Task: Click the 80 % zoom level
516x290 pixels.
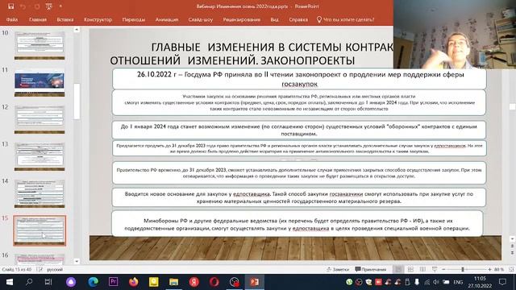Action: click(x=499, y=269)
